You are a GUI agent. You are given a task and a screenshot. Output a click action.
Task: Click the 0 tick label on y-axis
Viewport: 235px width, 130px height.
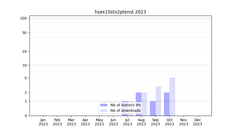pos(26,116)
